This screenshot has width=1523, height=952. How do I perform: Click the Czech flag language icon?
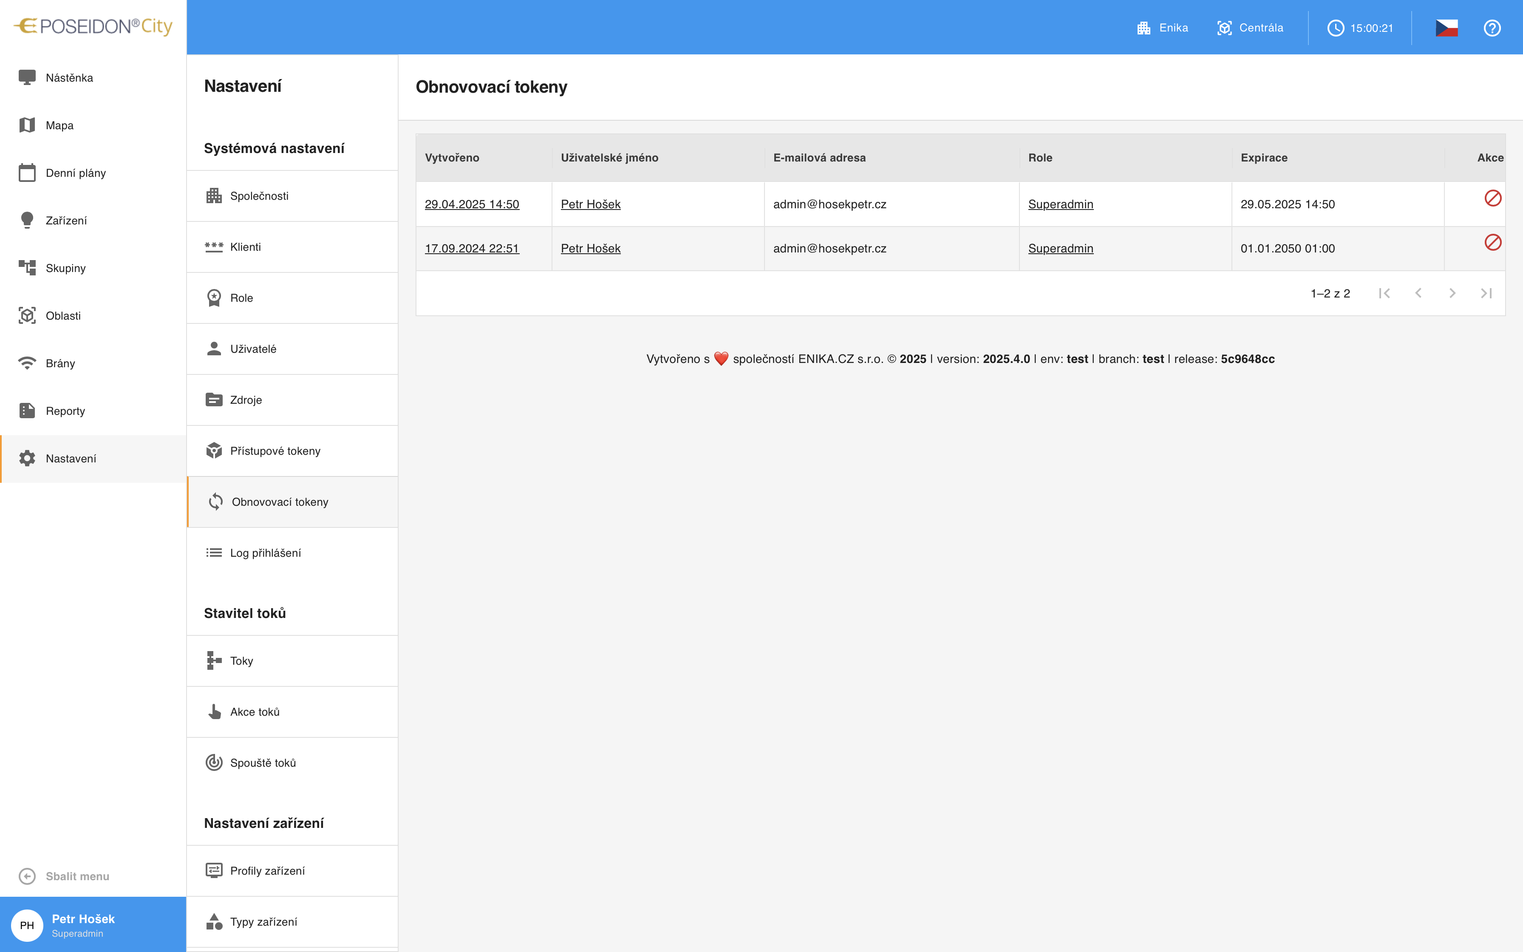coord(1446,28)
